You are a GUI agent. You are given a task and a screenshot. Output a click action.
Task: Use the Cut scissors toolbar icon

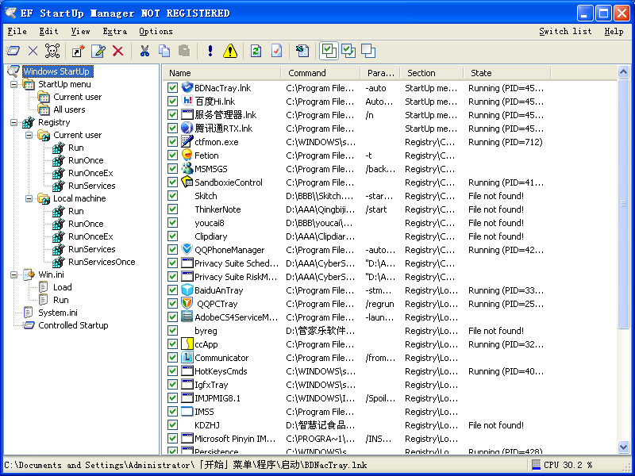(145, 50)
